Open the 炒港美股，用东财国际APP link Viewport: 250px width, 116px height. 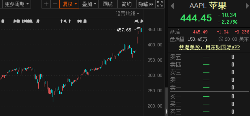pyautogui.click(x=209, y=48)
